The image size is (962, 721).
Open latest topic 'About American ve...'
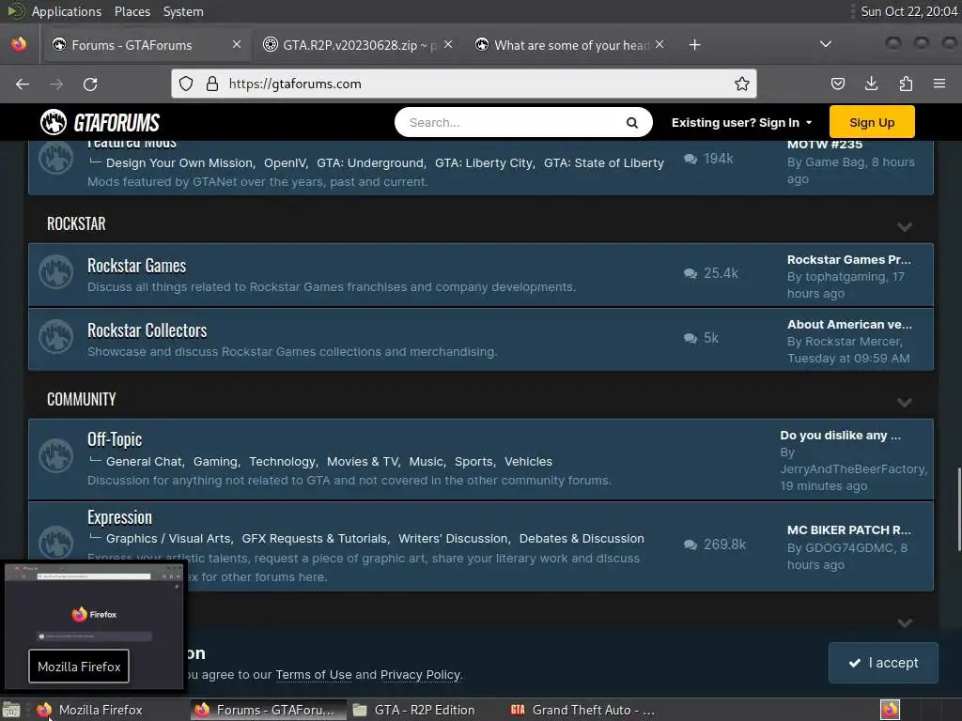(849, 324)
